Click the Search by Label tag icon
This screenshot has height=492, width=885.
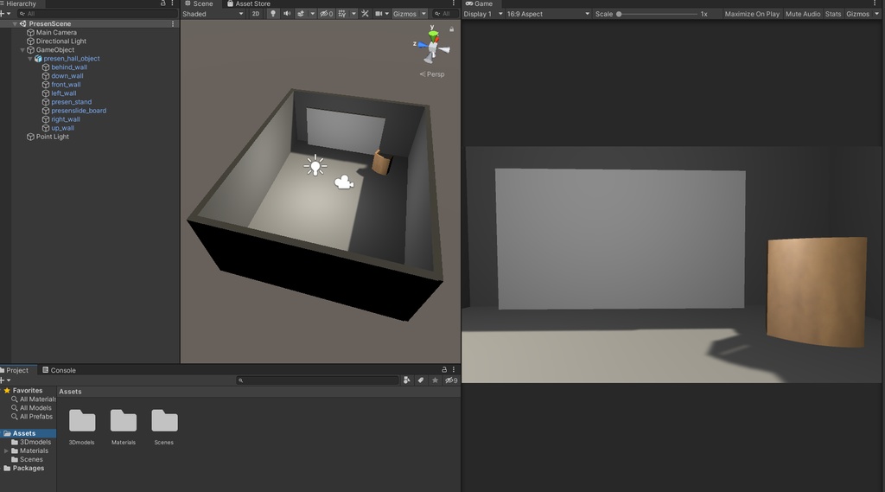(x=421, y=380)
